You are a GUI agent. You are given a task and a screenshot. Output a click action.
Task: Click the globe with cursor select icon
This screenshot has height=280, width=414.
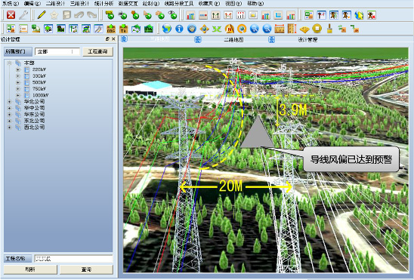pyautogui.click(x=359, y=15)
